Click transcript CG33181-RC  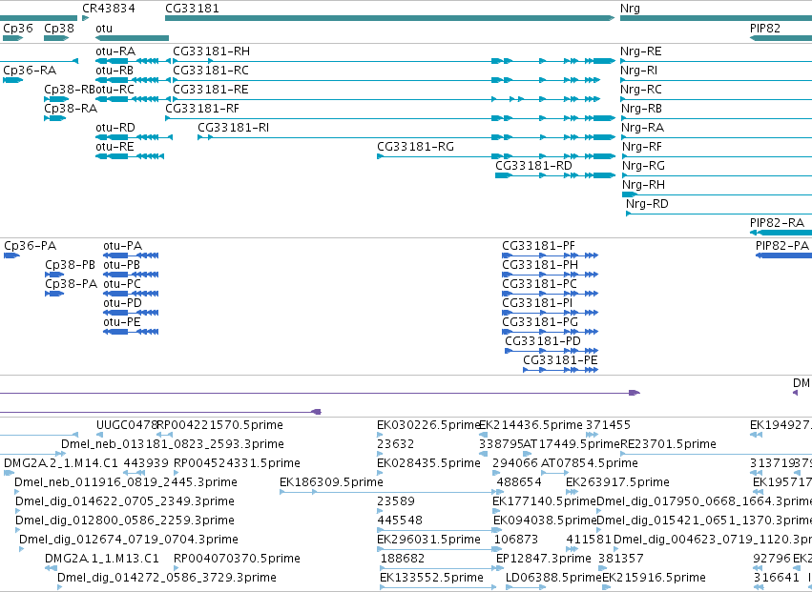pyautogui.click(x=386, y=80)
